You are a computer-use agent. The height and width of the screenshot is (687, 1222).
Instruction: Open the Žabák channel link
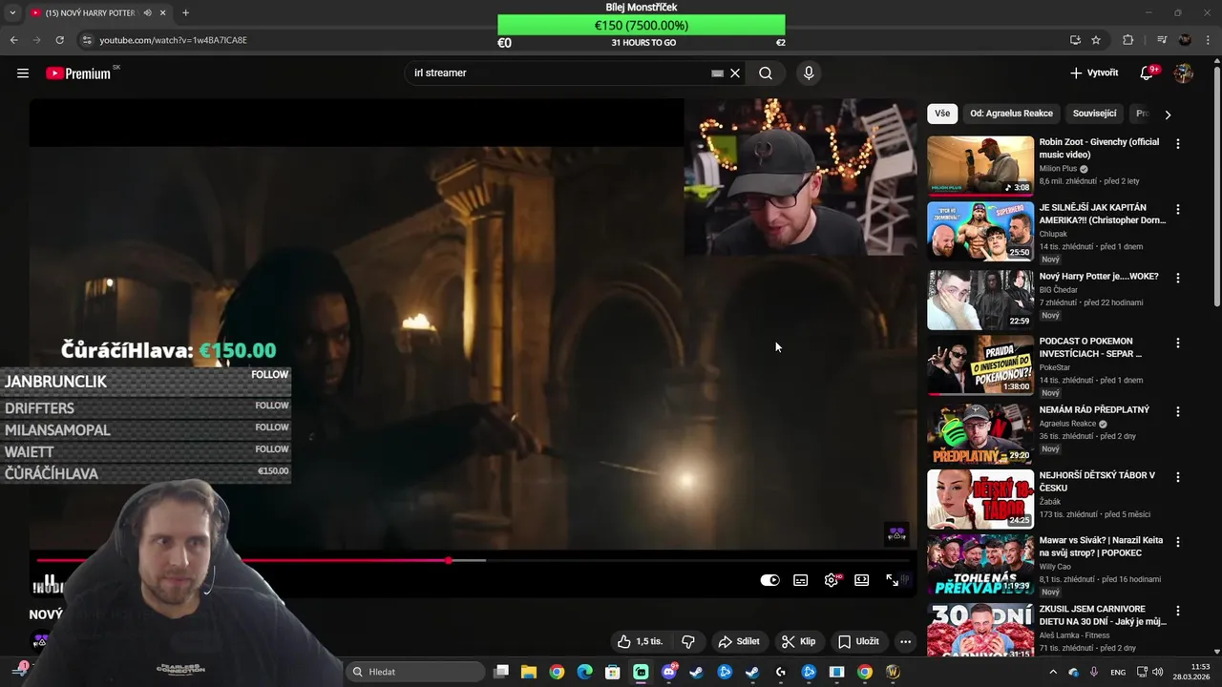click(1051, 502)
